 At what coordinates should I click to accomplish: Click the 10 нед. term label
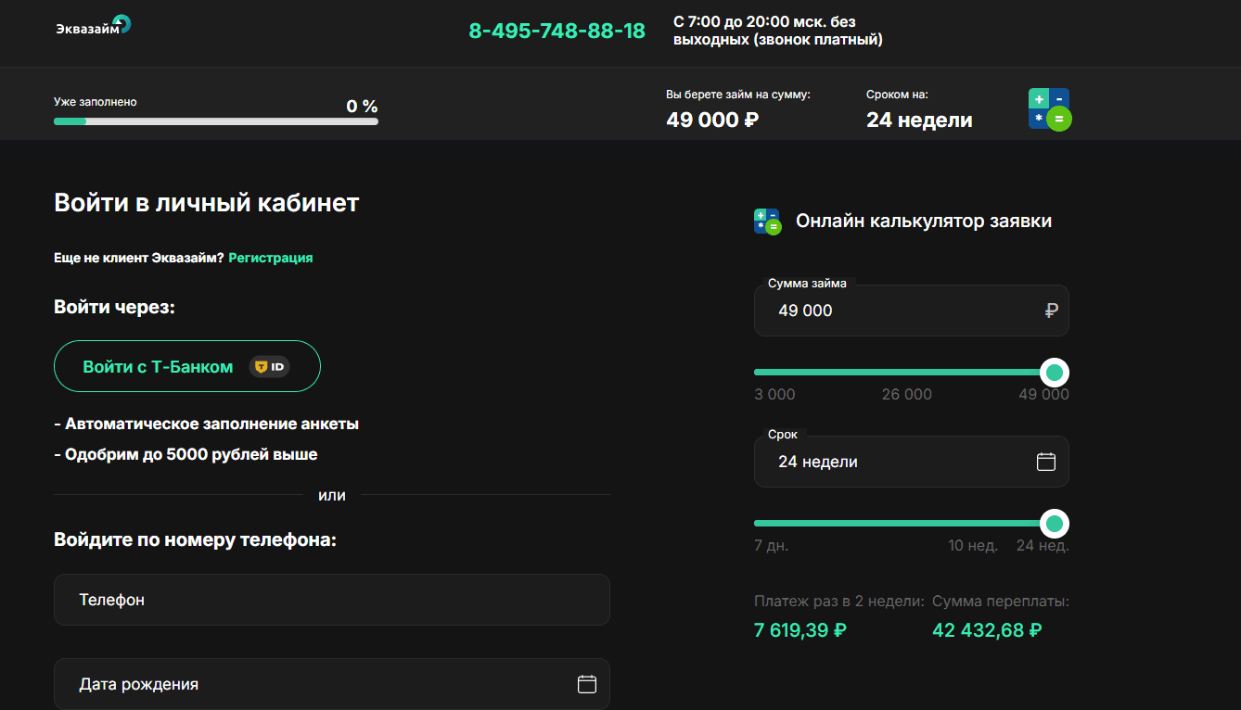pos(973,546)
